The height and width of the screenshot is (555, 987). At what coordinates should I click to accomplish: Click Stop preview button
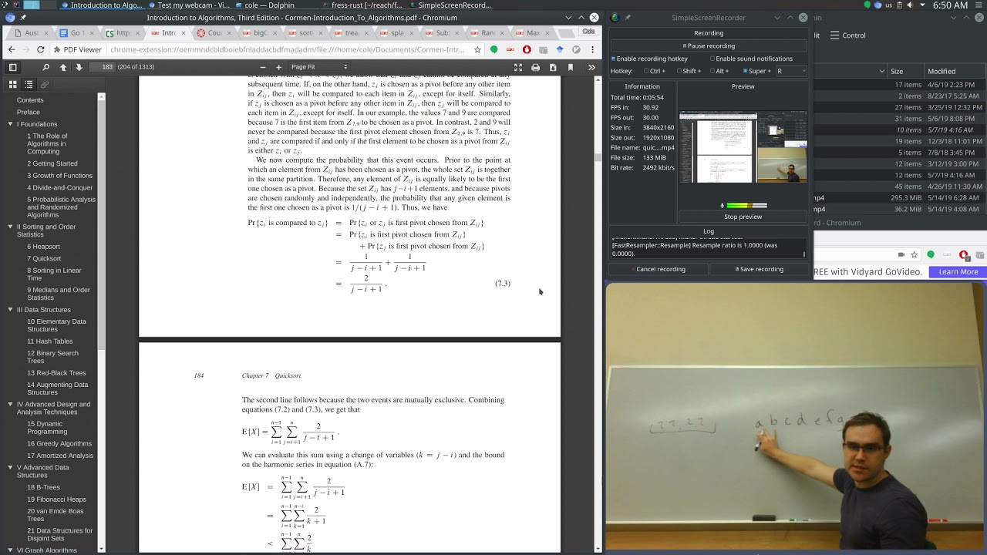click(743, 217)
